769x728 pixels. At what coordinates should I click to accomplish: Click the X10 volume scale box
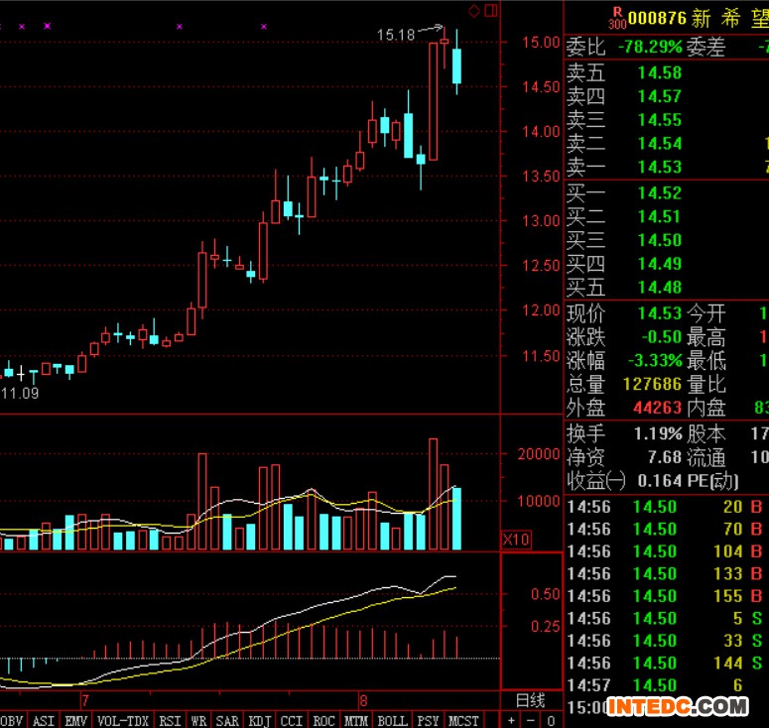[x=516, y=540]
